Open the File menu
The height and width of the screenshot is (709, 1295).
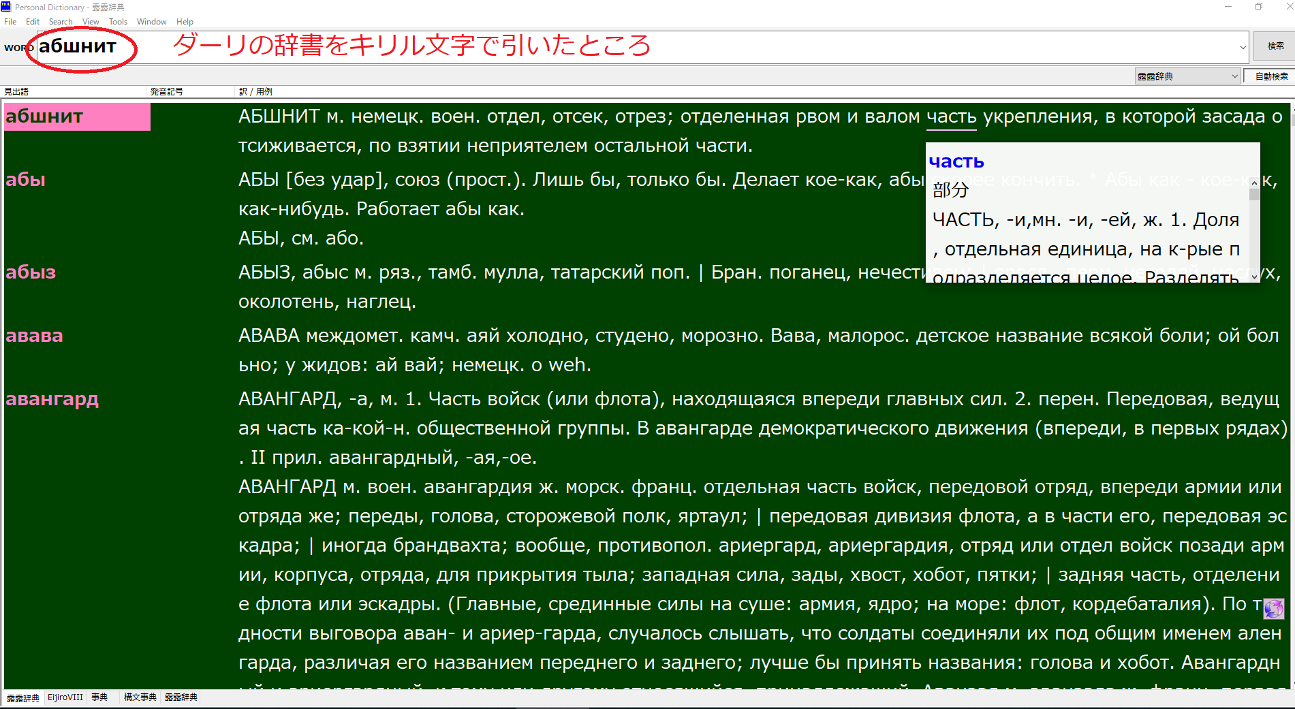[10, 22]
